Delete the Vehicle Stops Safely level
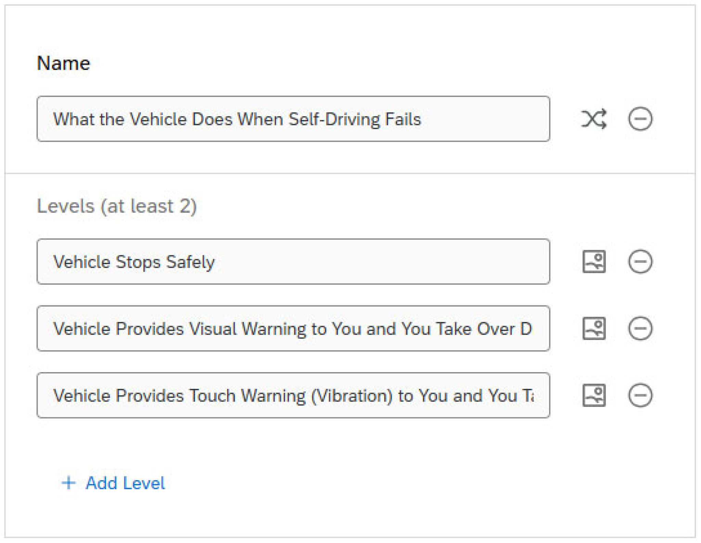The image size is (701, 543). pos(640,262)
